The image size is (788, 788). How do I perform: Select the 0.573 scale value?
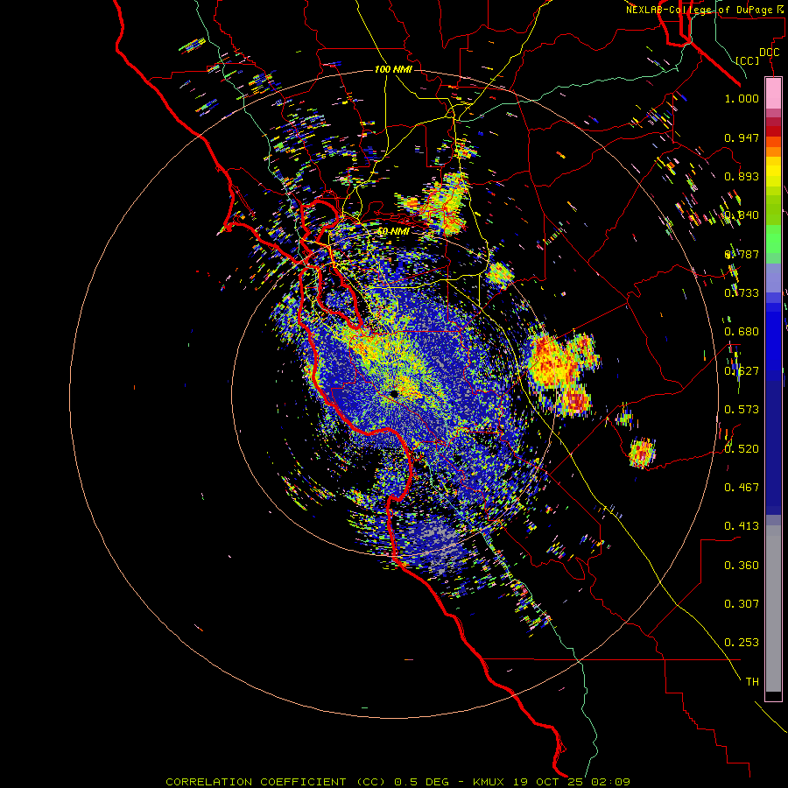[742, 410]
